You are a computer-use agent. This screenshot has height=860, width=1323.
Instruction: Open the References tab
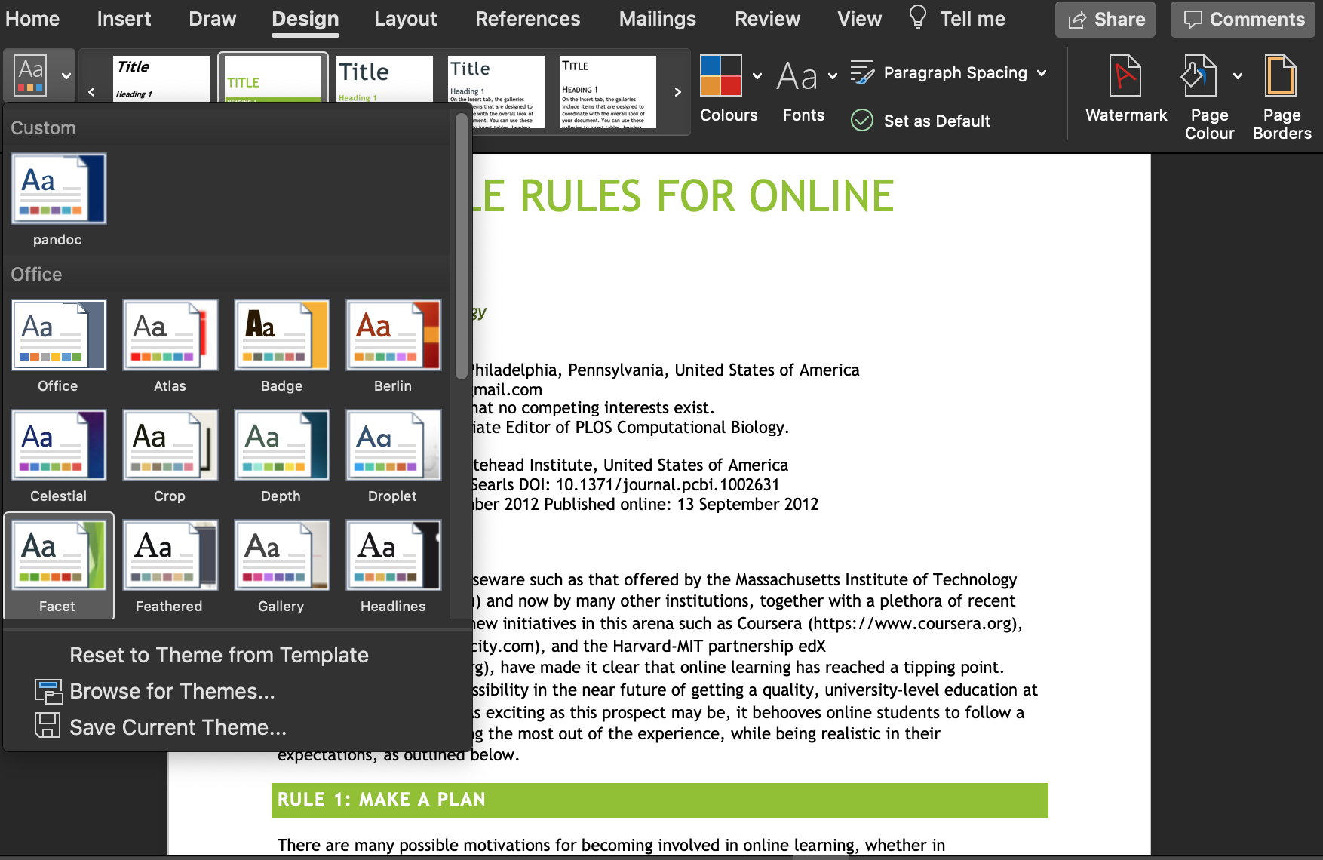pos(527,19)
